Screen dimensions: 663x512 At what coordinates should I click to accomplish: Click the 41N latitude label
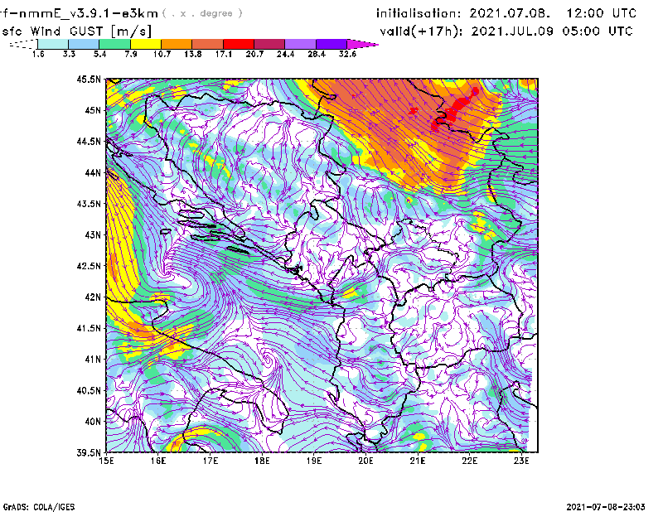tap(93, 360)
